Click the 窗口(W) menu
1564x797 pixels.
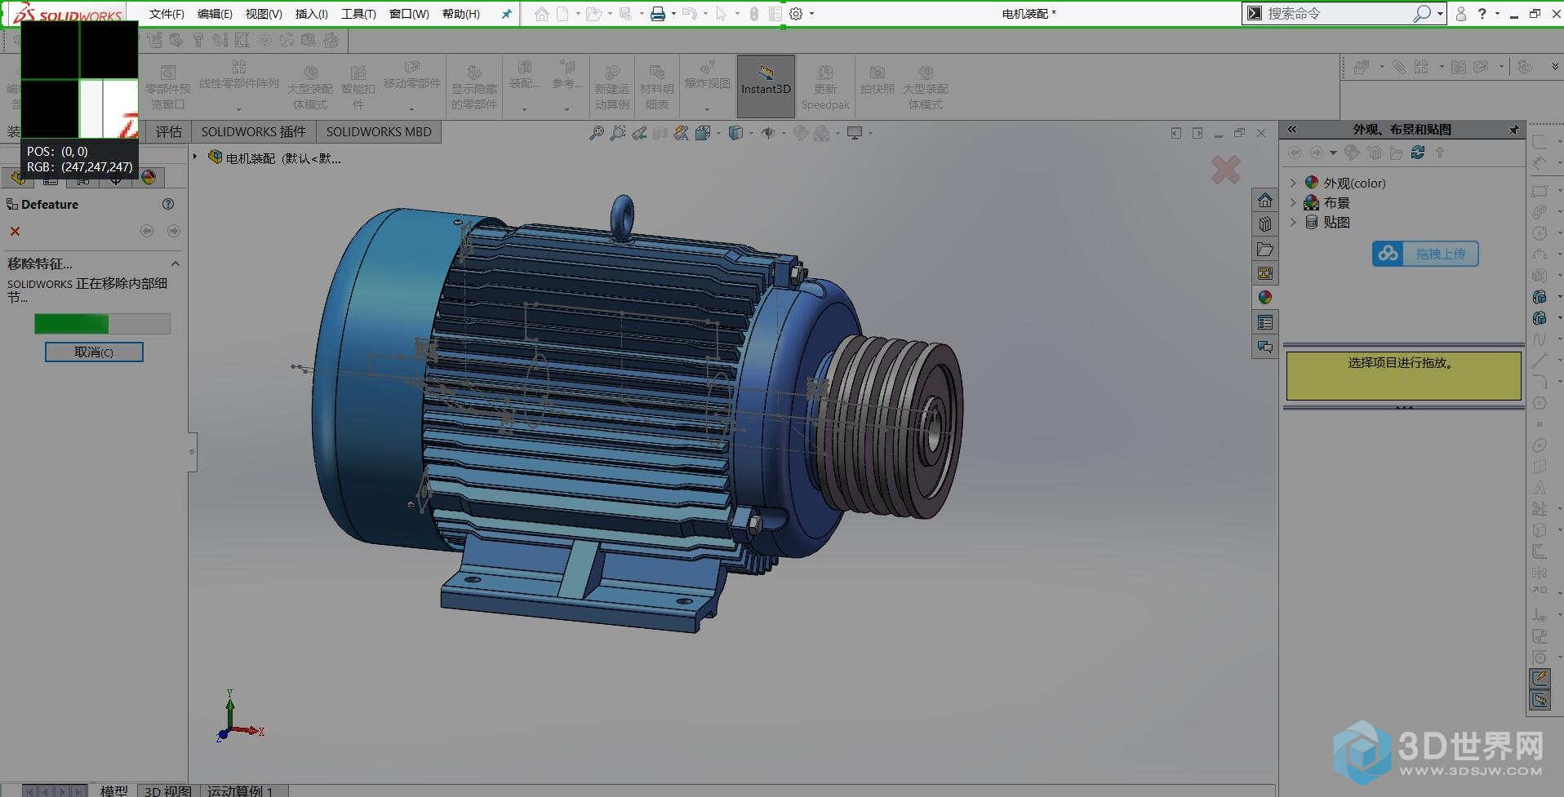[409, 14]
